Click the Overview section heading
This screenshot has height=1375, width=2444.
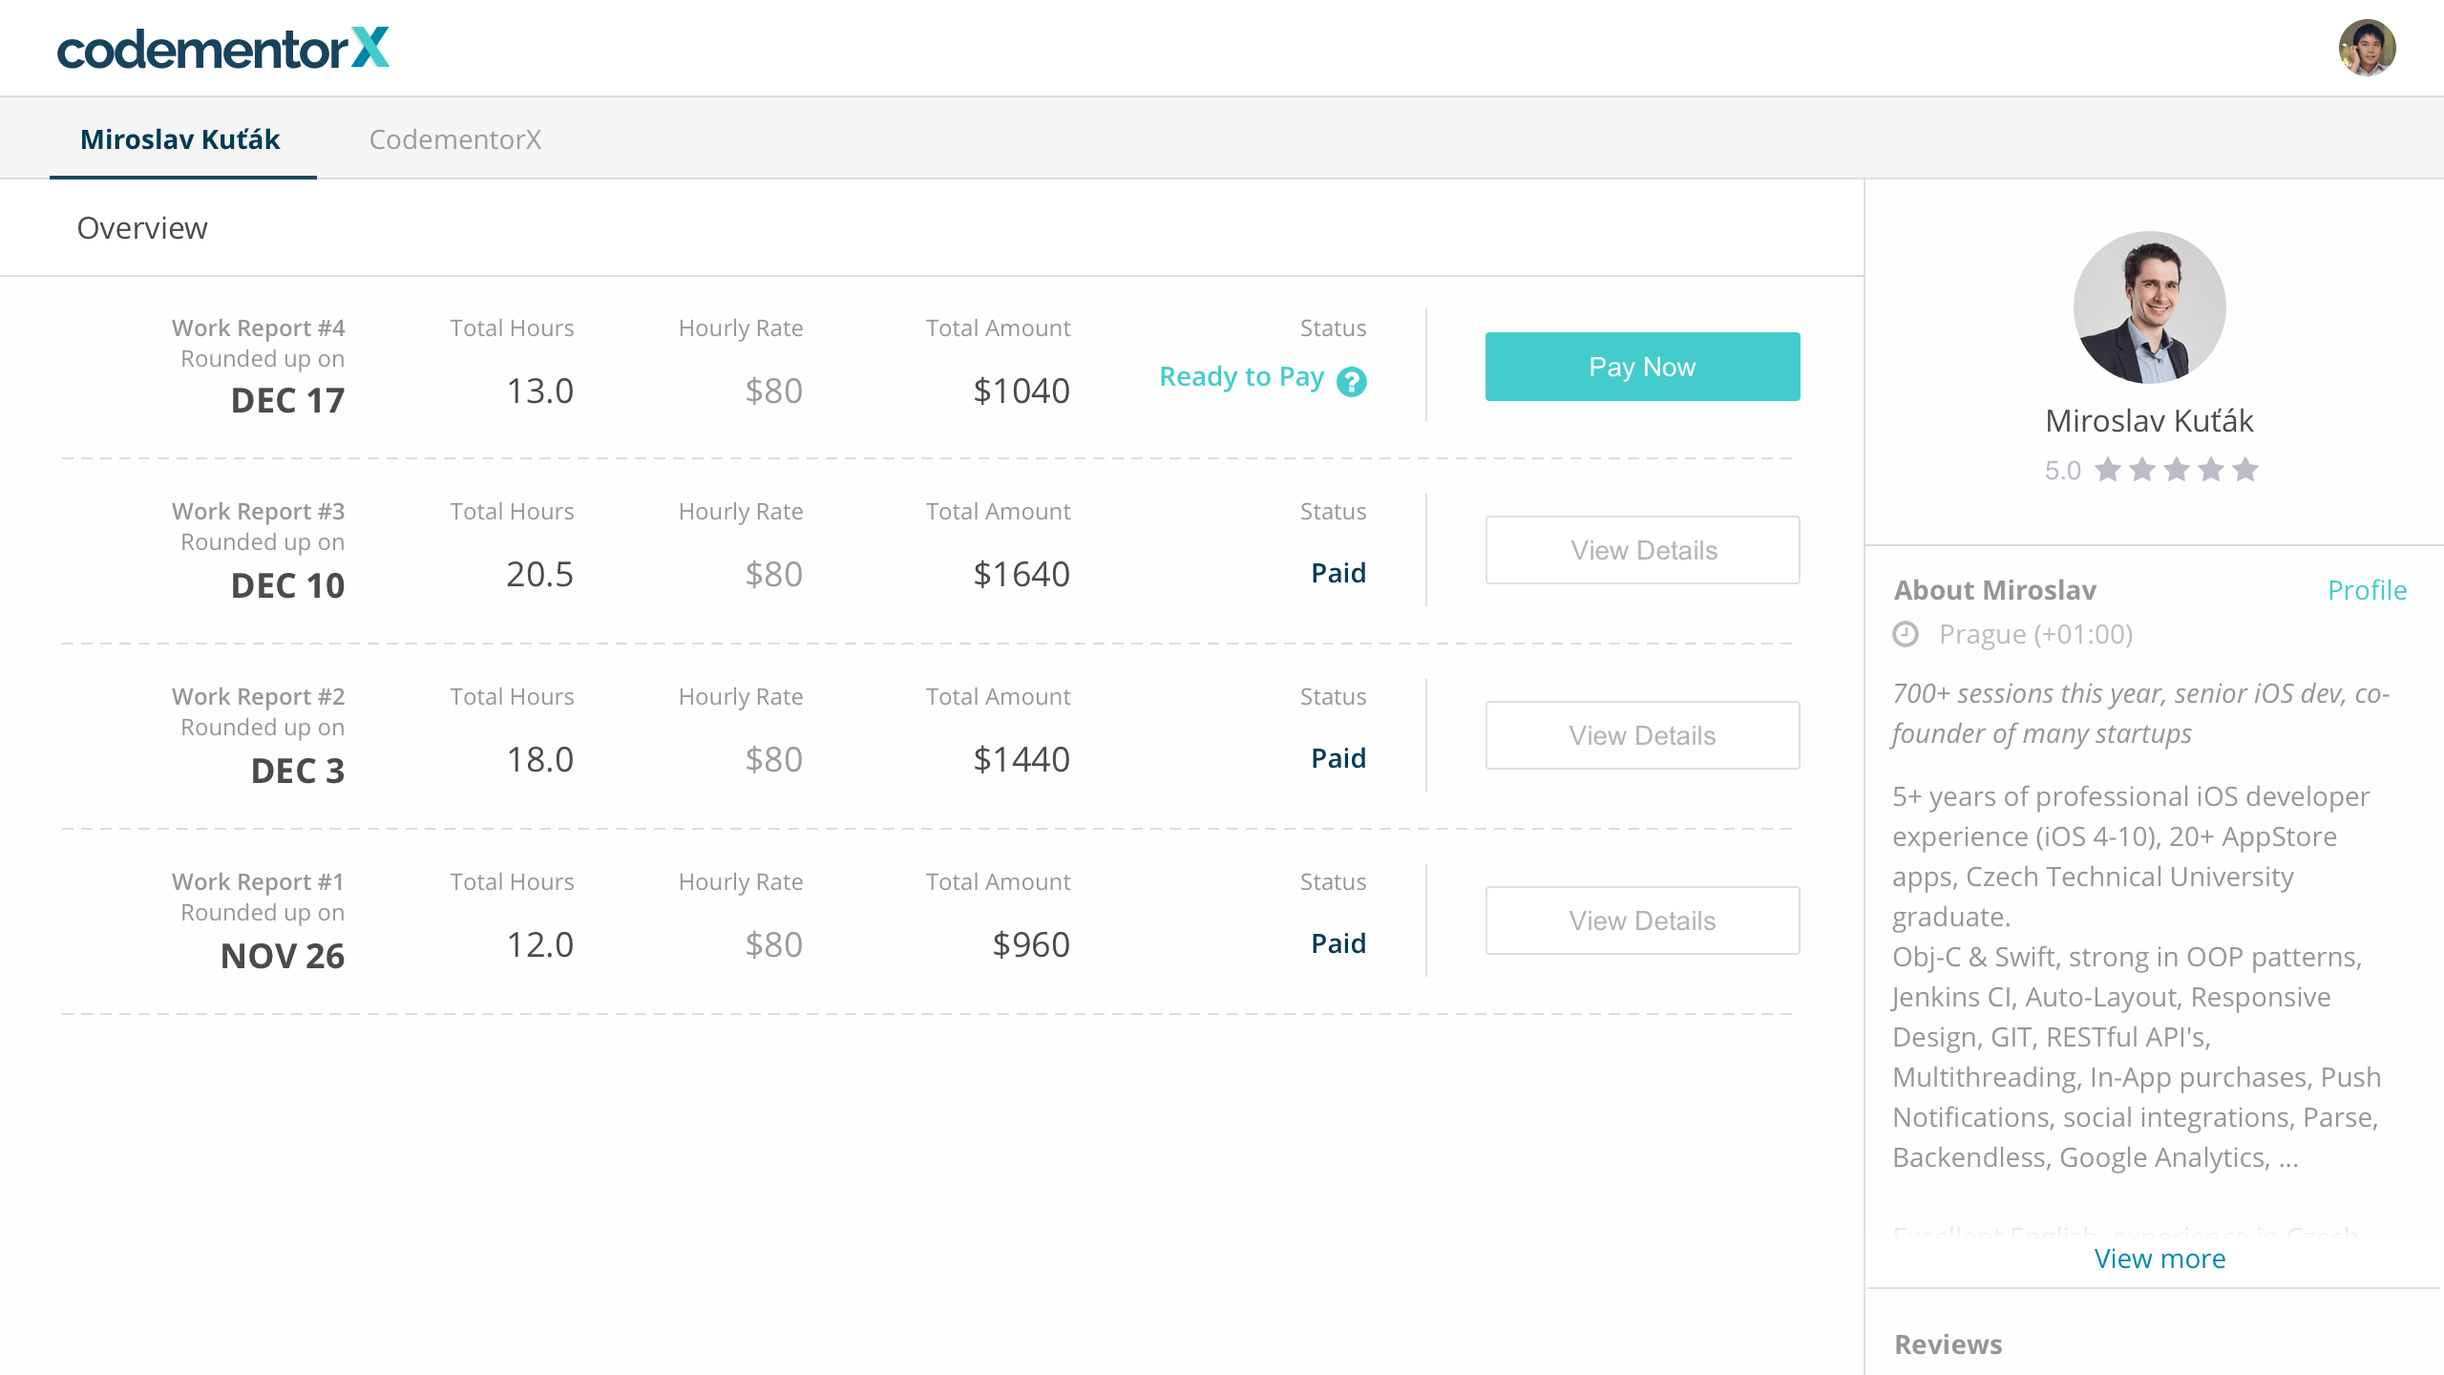point(142,228)
